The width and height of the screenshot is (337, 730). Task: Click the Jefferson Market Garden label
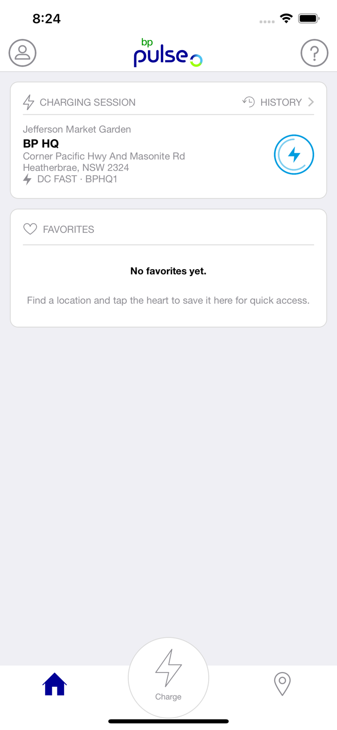tap(77, 129)
